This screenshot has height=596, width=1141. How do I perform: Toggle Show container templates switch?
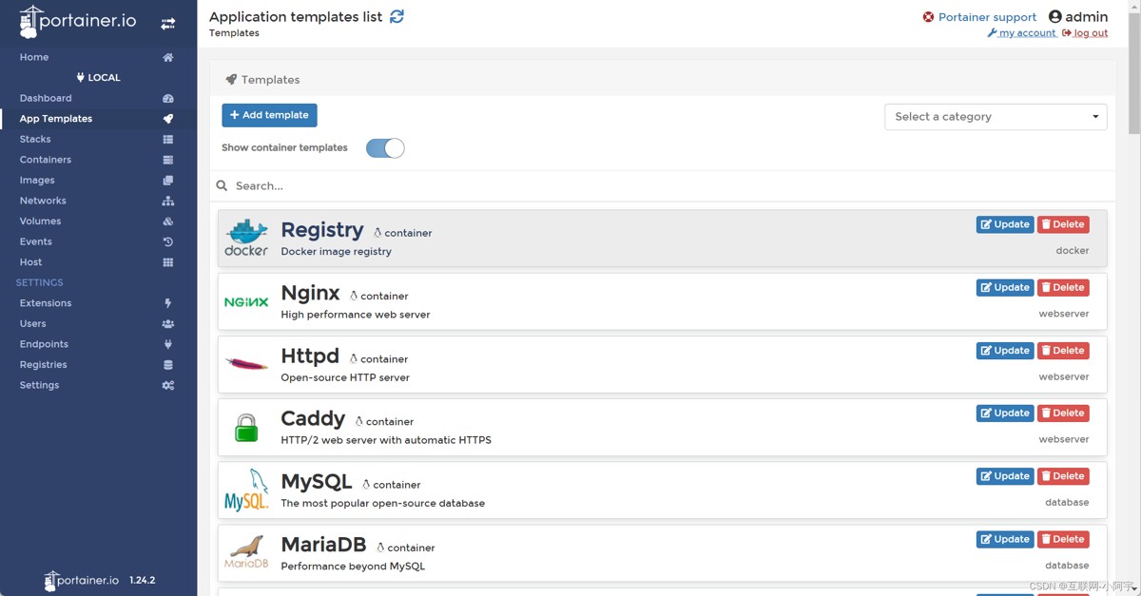coord(385,148)
